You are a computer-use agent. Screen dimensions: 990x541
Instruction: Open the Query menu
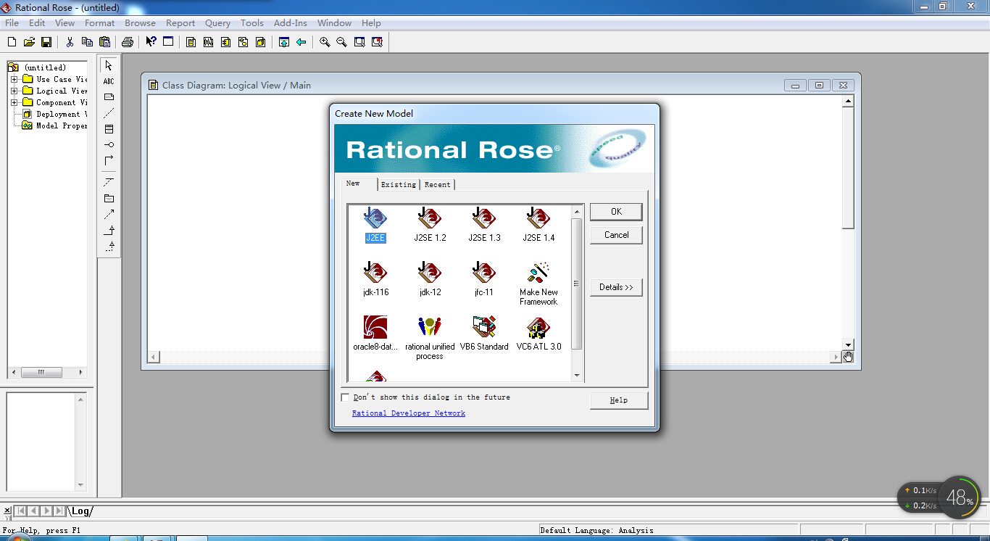coord(217,23)
